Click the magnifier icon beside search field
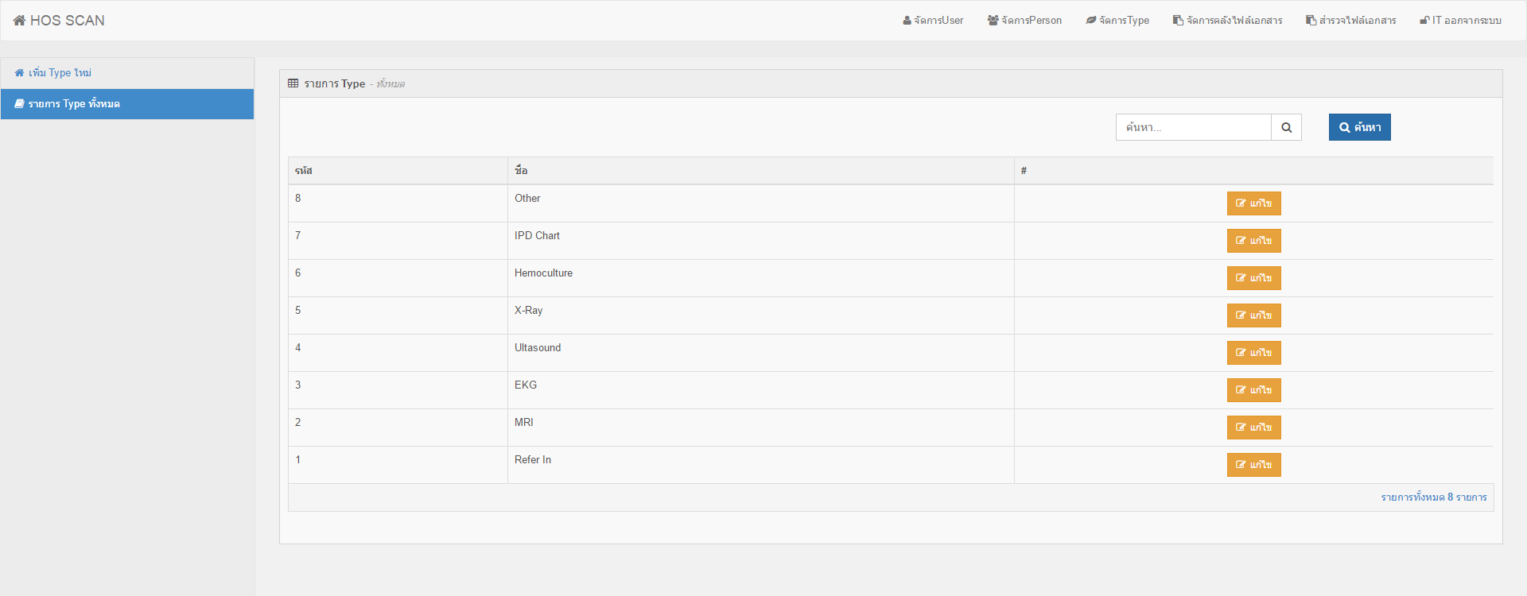This screenshot has height=596, width=1527. coord(1286,127)
